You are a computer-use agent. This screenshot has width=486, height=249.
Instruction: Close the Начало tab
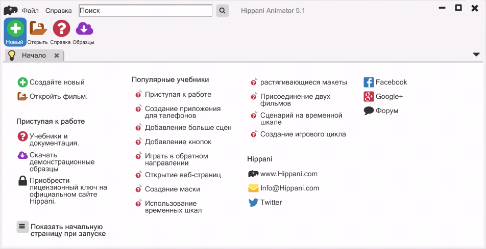[57, 56]
